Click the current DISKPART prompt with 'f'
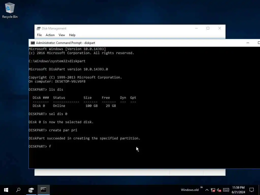This screenshot has width=260, height=195. tap(40, 147)
